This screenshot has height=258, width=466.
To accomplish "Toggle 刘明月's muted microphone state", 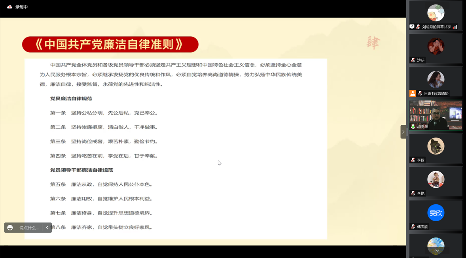I will click(419, 27).
